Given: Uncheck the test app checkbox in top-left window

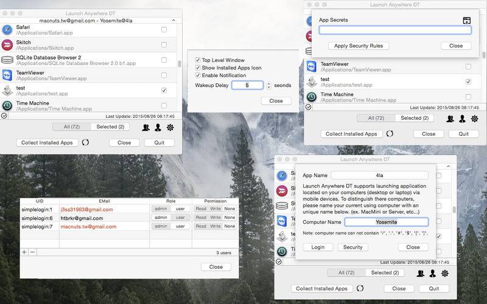Looking at the screenshot, I should point(164,90).
